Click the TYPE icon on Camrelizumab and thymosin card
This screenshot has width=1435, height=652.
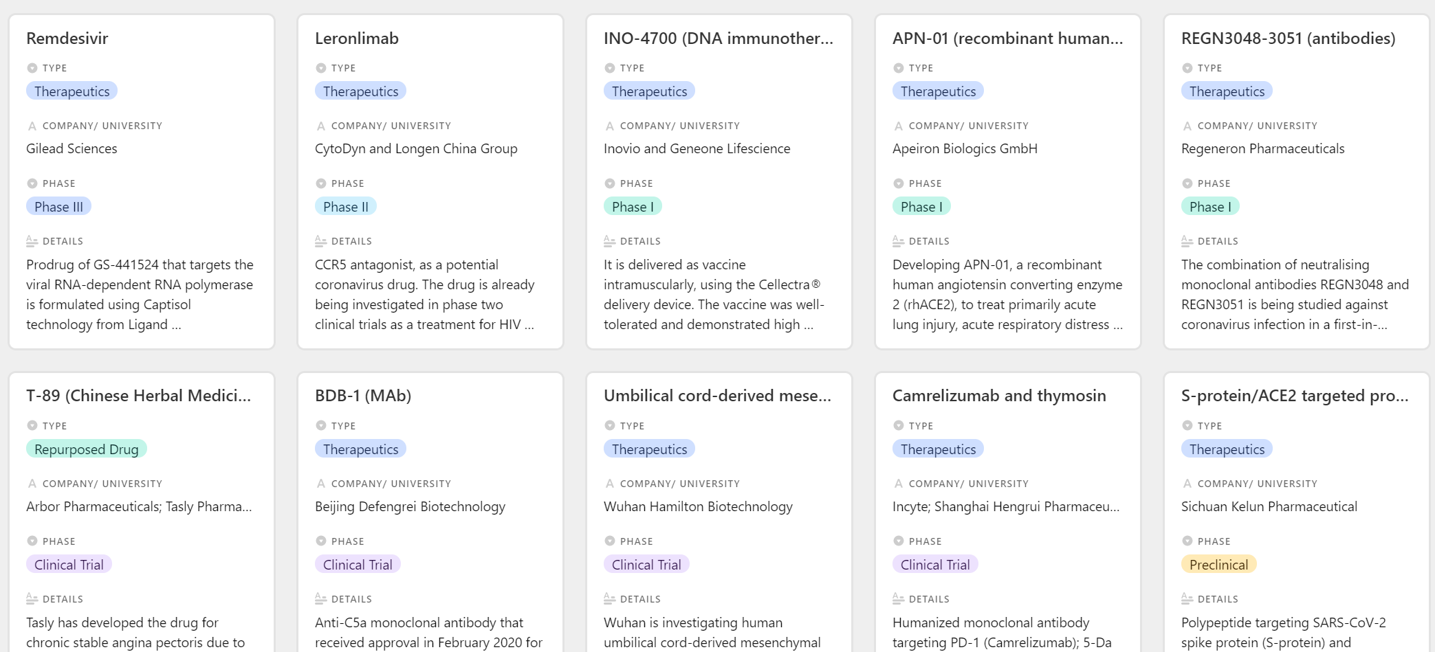click(x=898, y=425)
